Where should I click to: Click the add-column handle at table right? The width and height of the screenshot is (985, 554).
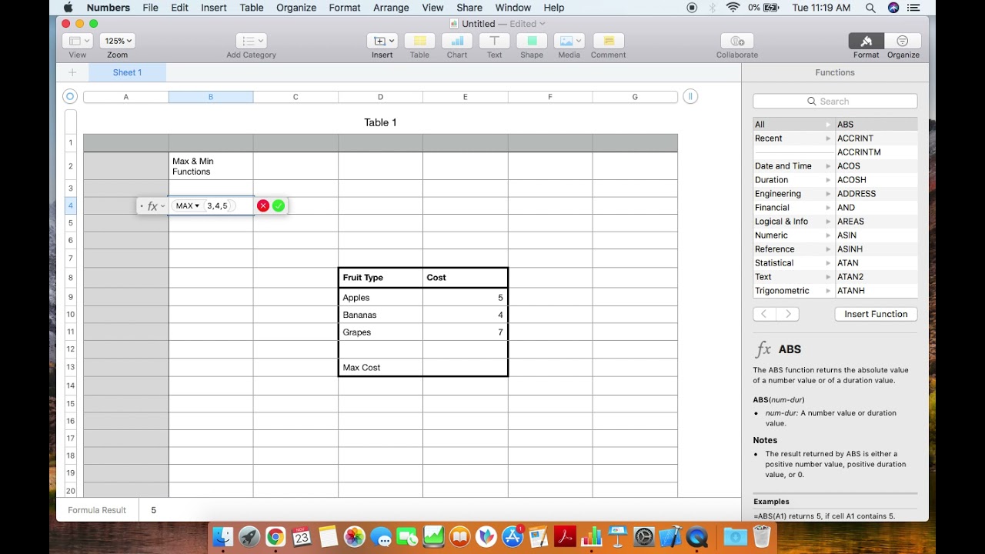pyautogui.click(x=690, y=96)
